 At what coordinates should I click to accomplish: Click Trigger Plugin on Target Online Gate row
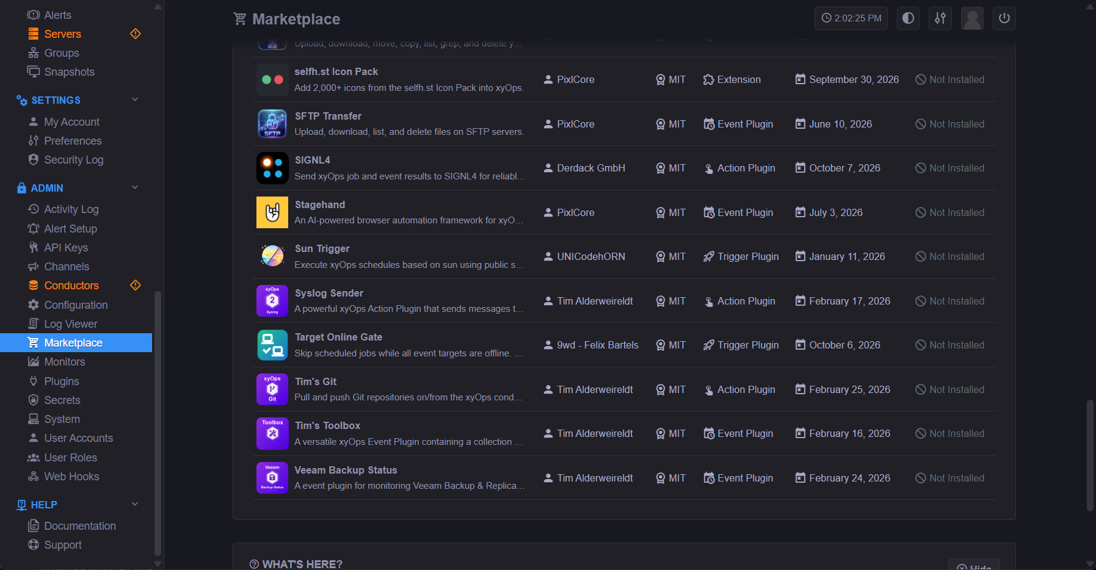(x=741, y=345)
